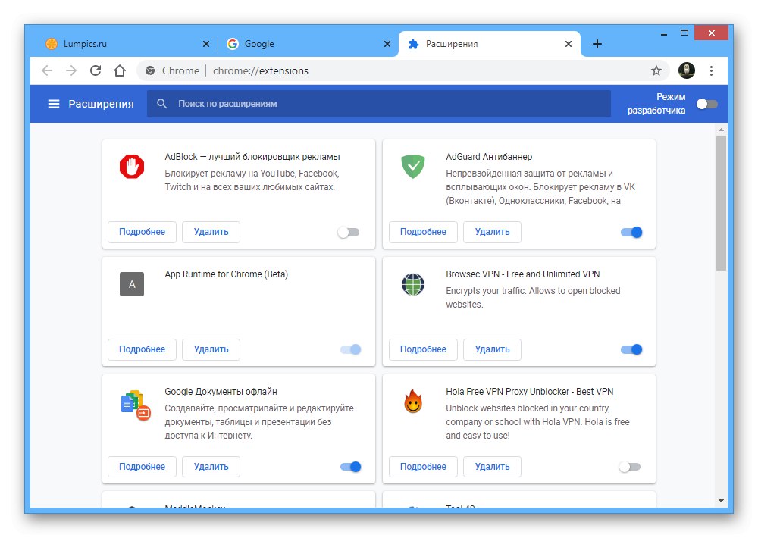The image size is (758, 538).
Task: Click Подробнее for Browsec VPN
Action: pyautogui.click(x=423, y=349)
